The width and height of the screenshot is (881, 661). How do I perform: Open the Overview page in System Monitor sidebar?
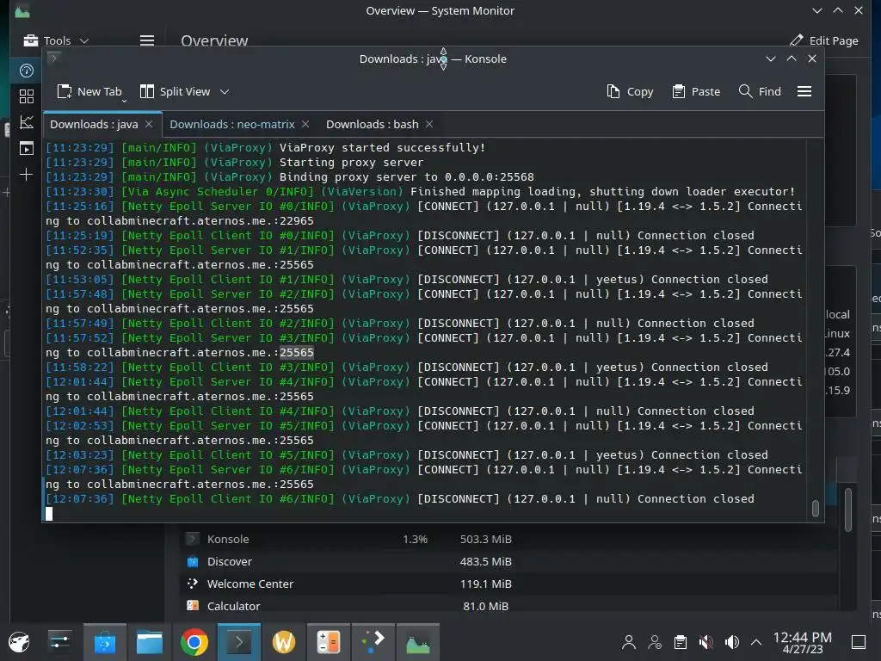27,71
